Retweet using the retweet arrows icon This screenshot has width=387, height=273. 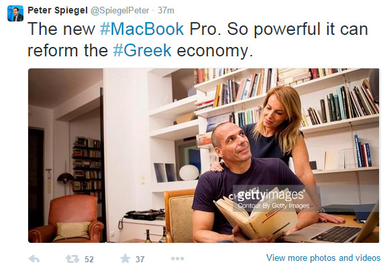pos(72,259)
